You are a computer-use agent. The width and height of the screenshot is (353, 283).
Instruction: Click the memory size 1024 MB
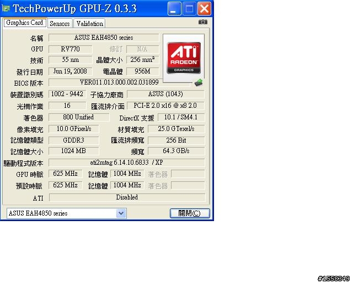click(x=73, y=151)
